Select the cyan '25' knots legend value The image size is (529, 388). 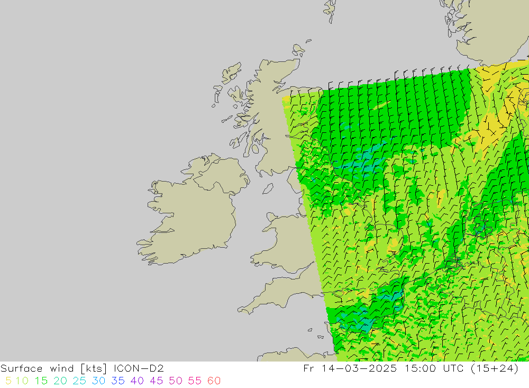[x=80, y=381]
